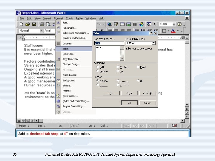Click the Microsoft Word Help question icon
215x161 pixels.
(179, 24)
